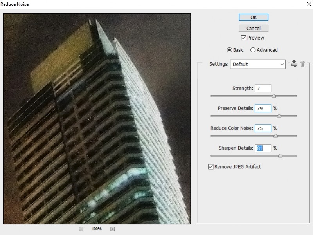Click the Reduce Color Noise slider handle

coord(275,136)
